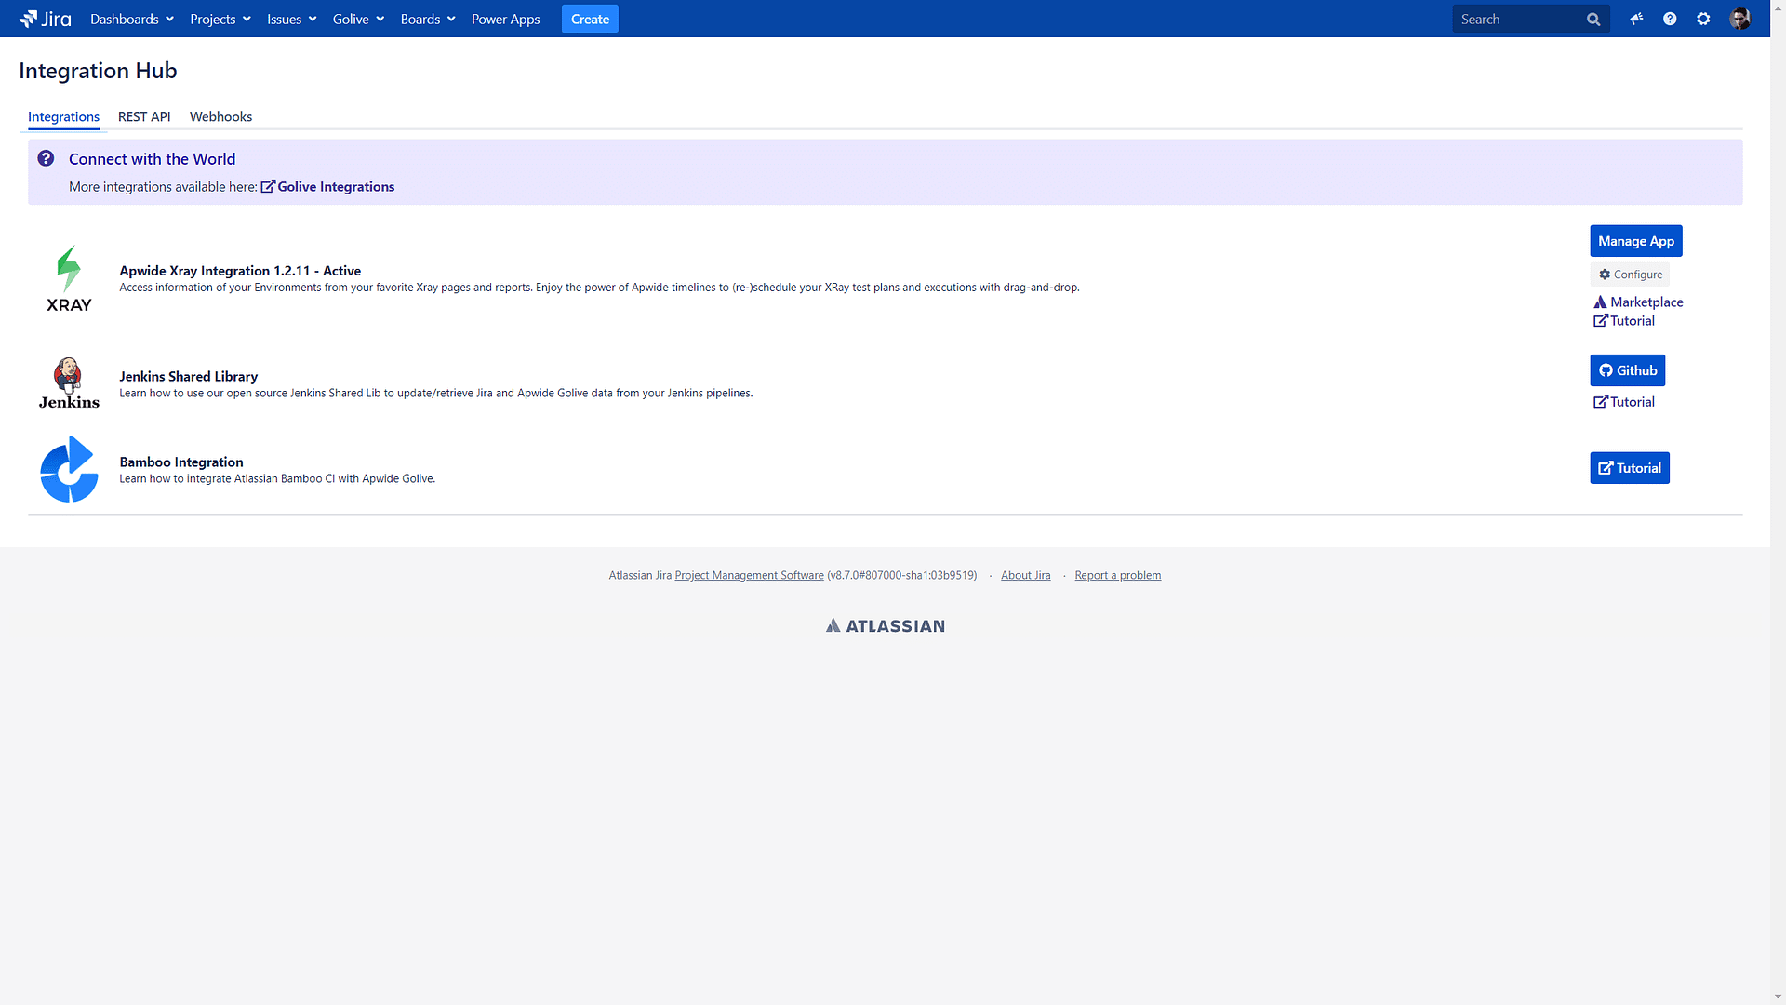This screenshot has width=1786, height=1005.
Task: Open your user avatar menu
Action: pos(1739,19)
